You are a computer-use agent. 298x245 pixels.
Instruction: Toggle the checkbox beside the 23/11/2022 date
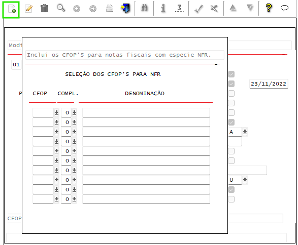click(x=231, y=84)
